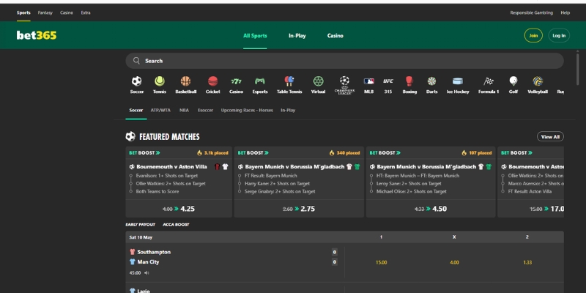The width and height of the screenshot is (586, 293).
Task: Open the Soccer sport icon
Action: [137, 81]
